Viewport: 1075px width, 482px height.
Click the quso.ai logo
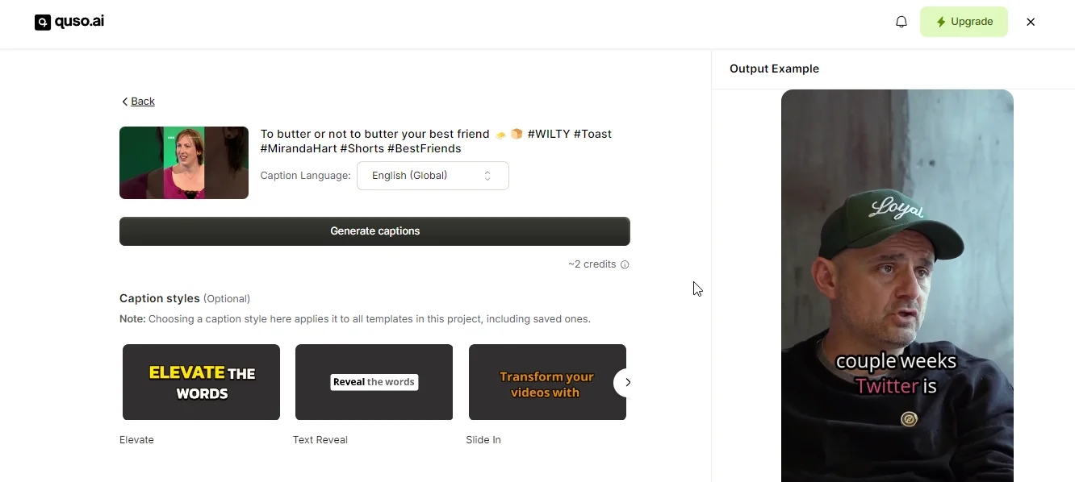[x=69, y=22]
